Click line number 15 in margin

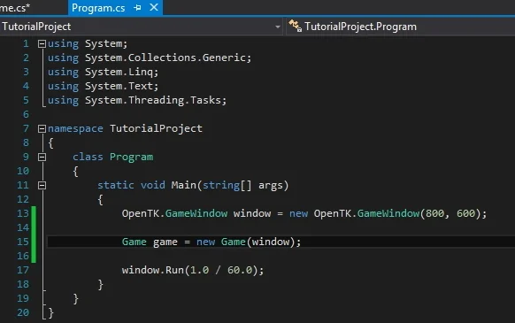[x=23, y=242]
